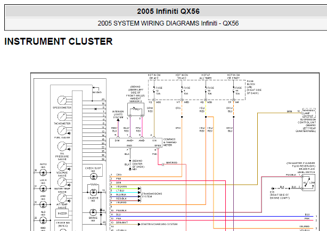Click the M61 ground symbol behind center of dash
Screen dimensions: 327x231
pos(130,169)
